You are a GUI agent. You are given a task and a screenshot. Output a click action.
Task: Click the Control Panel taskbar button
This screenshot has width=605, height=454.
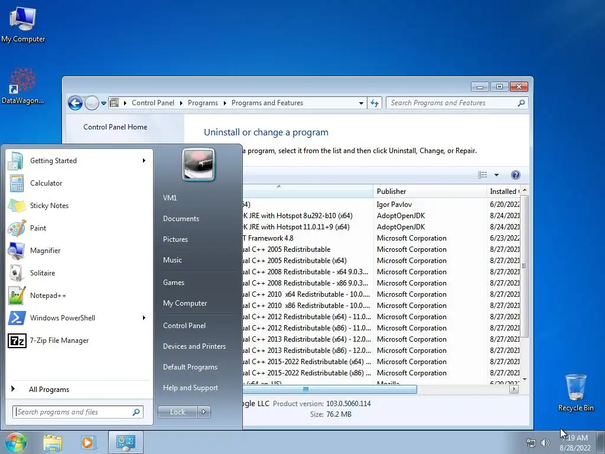(x=125, y=442)
